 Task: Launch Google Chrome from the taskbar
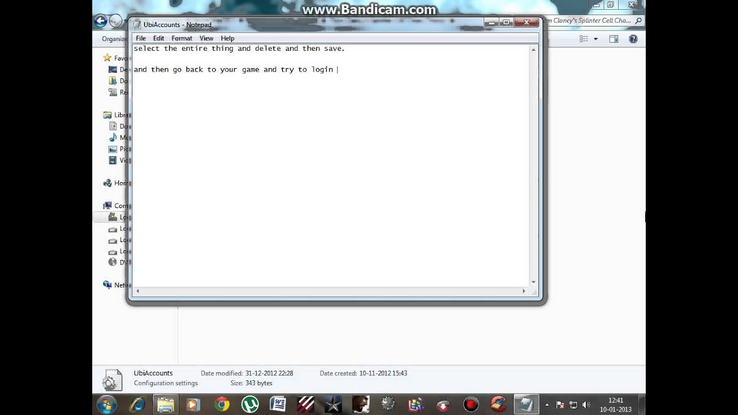(221, 404)
